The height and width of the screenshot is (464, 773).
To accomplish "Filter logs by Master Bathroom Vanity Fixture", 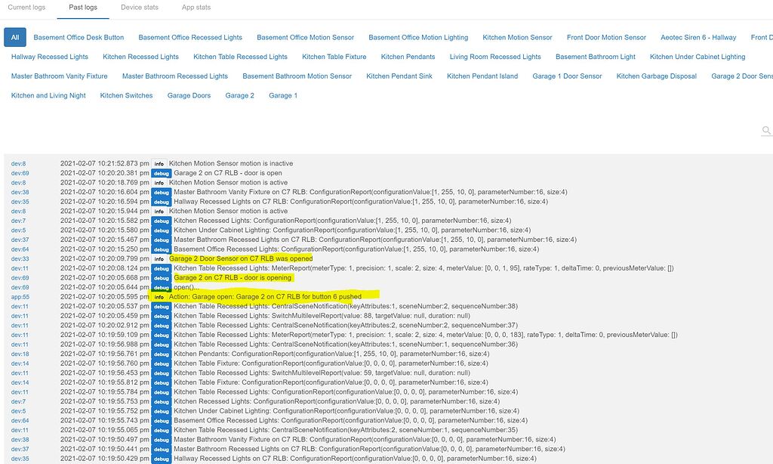I will click(x=59, y=76).
